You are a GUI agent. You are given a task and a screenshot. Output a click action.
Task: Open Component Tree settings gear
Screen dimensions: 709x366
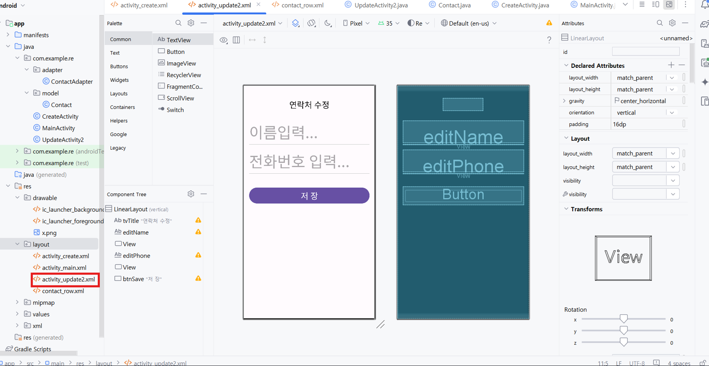(x=191, y=194)
